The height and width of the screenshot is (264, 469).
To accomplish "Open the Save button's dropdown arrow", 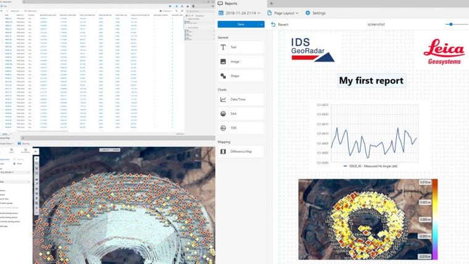I will click(x=262, y=24).
